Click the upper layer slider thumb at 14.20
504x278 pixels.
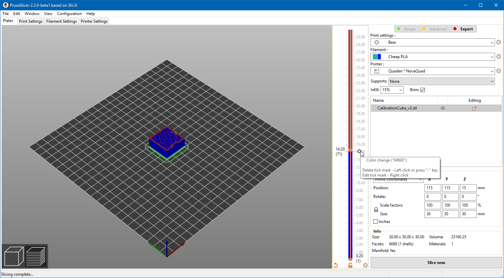[x=350, y=150]
